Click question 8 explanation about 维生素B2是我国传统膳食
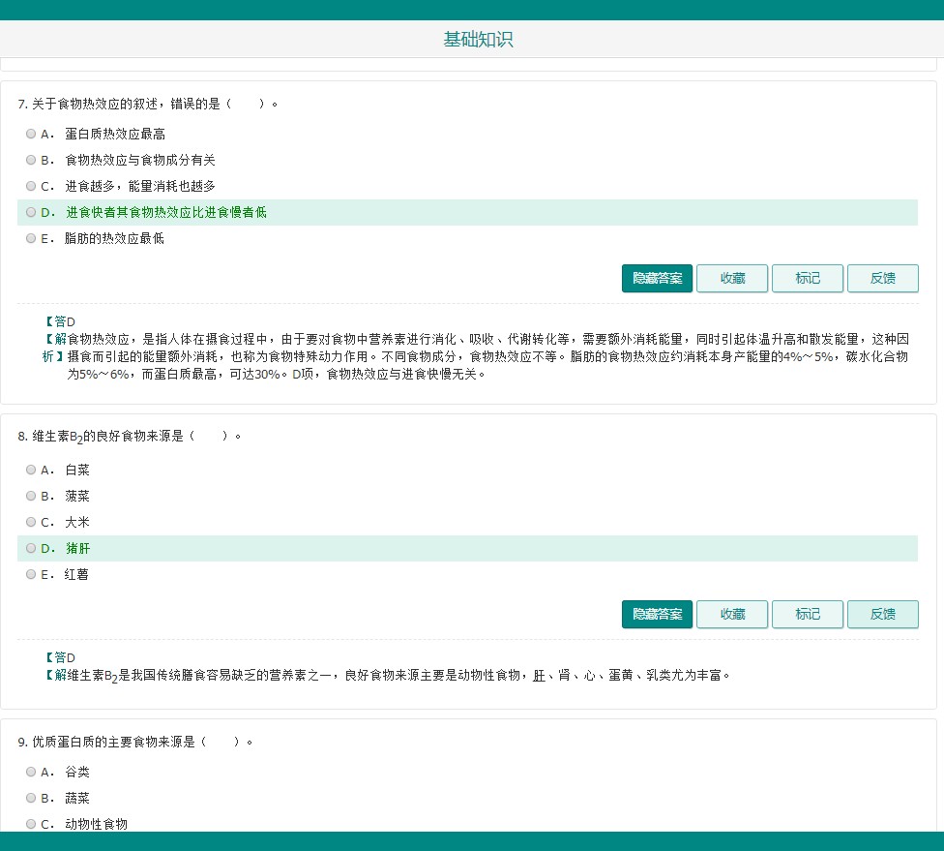The height and width of the screenshot is (851, 944). (398, 676)
